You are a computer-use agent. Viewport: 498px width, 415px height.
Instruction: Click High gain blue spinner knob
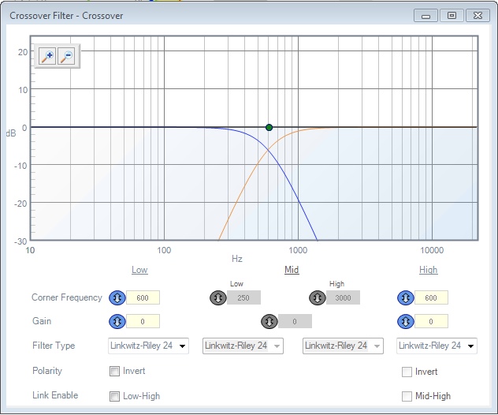click(406, 321)
